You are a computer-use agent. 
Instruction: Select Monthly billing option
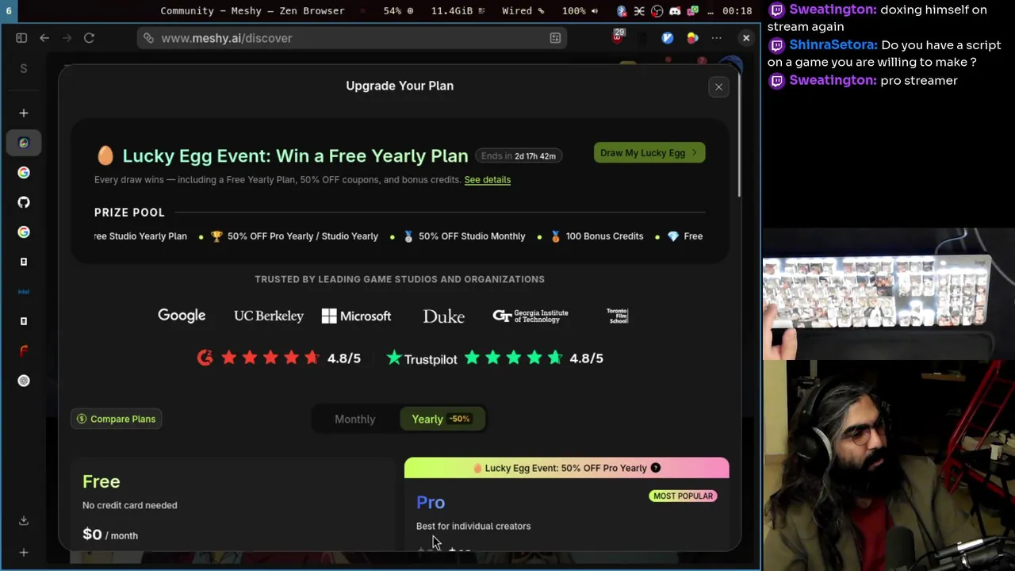(x=354, y=419)
